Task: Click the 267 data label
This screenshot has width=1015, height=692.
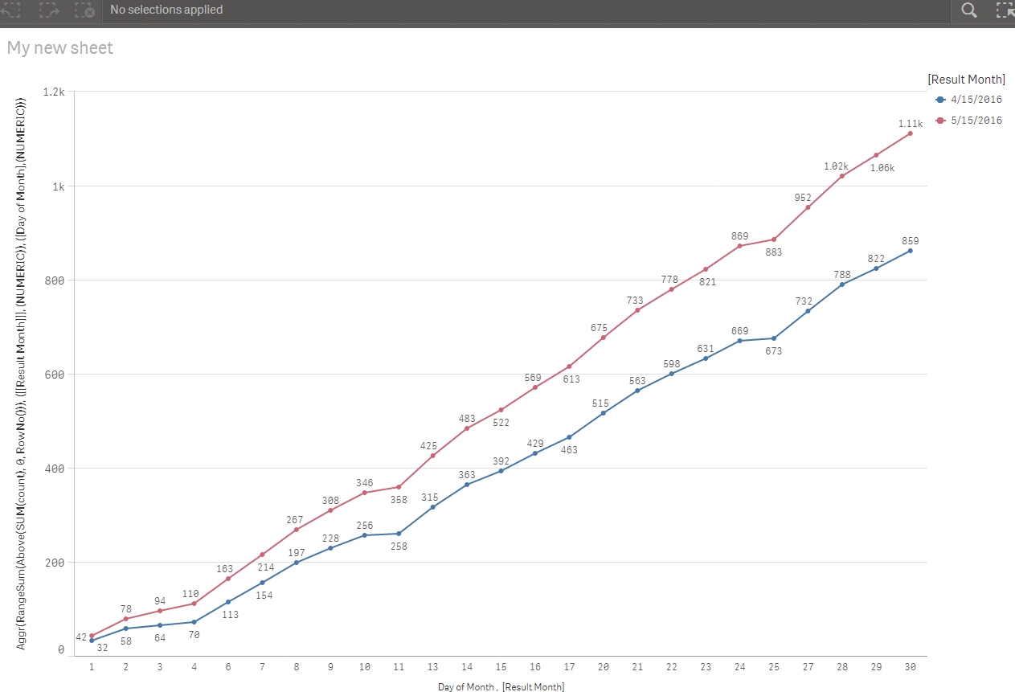Action: pyautogui.click(x=295, y=520)
